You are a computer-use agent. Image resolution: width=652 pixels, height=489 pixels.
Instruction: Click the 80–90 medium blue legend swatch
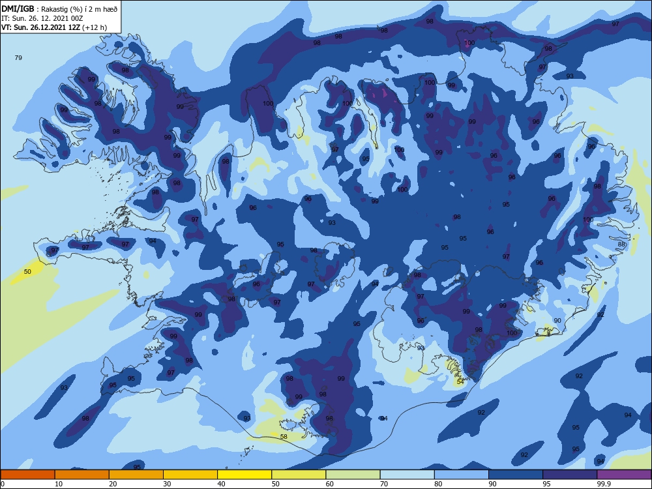tap(462, 475)
